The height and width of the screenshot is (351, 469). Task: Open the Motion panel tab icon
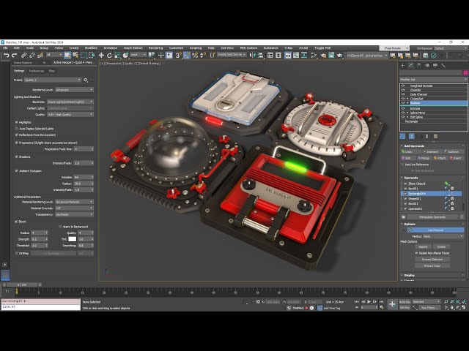pyautogui.click(x=427, y=65)
